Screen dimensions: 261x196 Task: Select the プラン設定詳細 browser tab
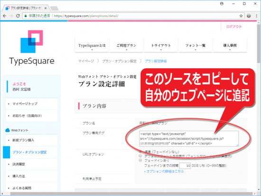[x=25, y=8]
